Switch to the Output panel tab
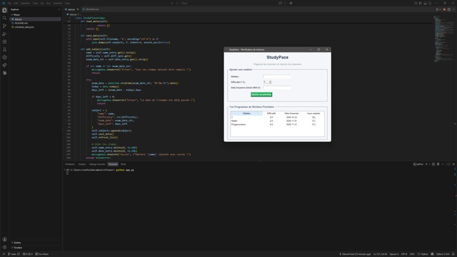Image resolution: width=457 pixels, height=257 pixels. click(82, 164)
